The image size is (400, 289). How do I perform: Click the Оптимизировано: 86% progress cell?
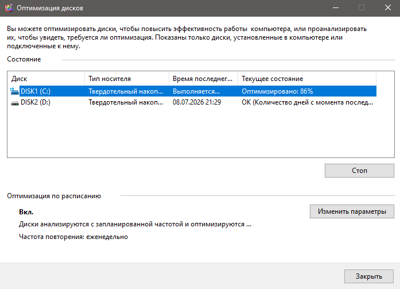tap(277, 91)
